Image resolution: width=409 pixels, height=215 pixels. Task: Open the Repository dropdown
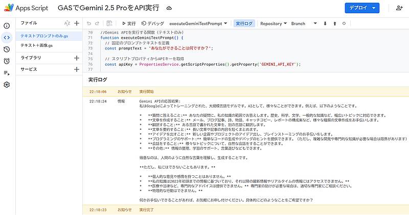tap(274, 23)
